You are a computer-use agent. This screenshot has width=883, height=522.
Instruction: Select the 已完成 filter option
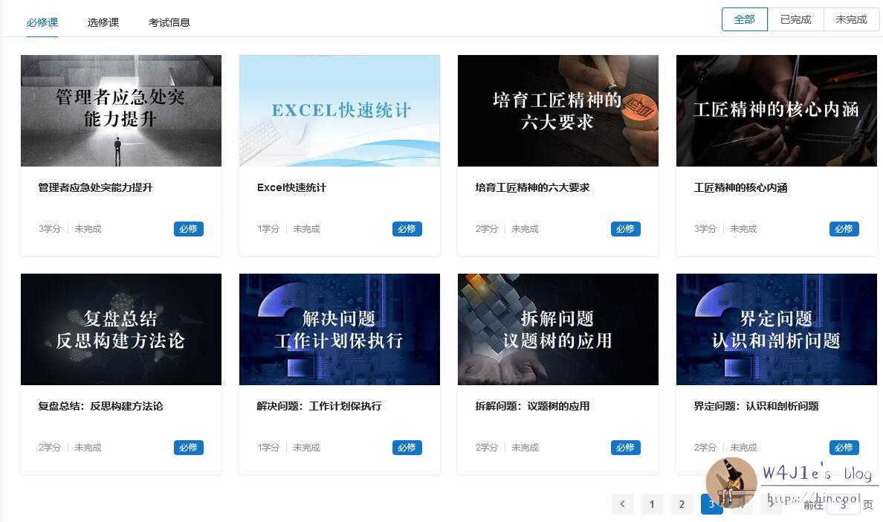click(796, 19)
